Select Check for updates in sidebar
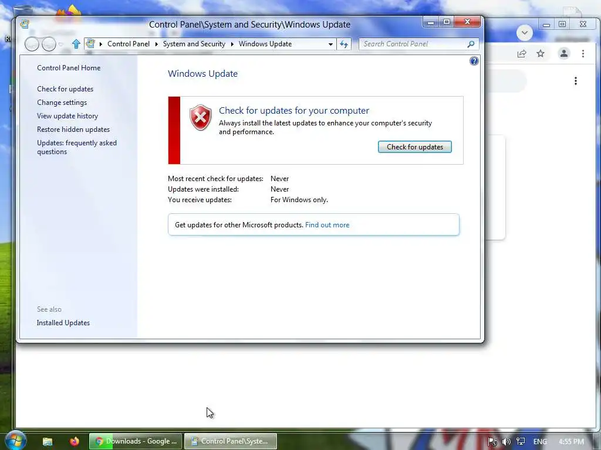This screenshot has height=450, width=601. point(65,89)
